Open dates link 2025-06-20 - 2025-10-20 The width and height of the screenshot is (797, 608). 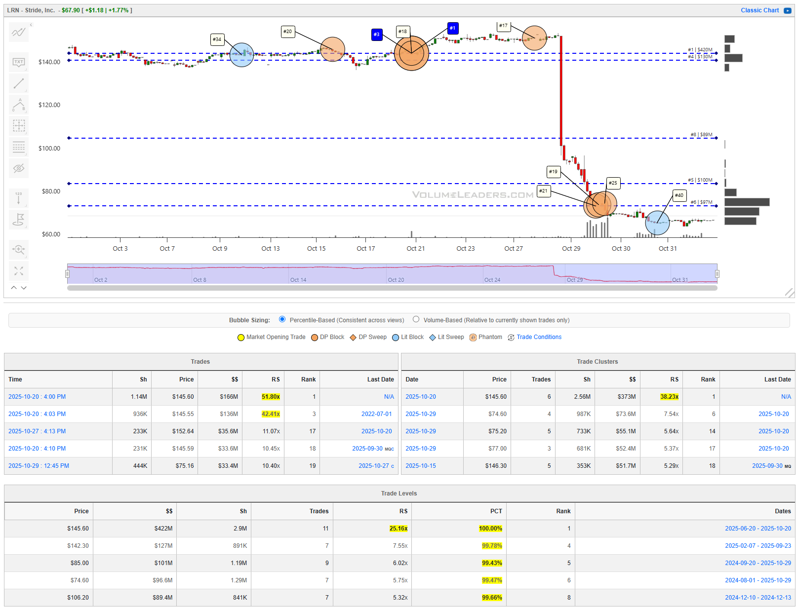coord(757,529)
